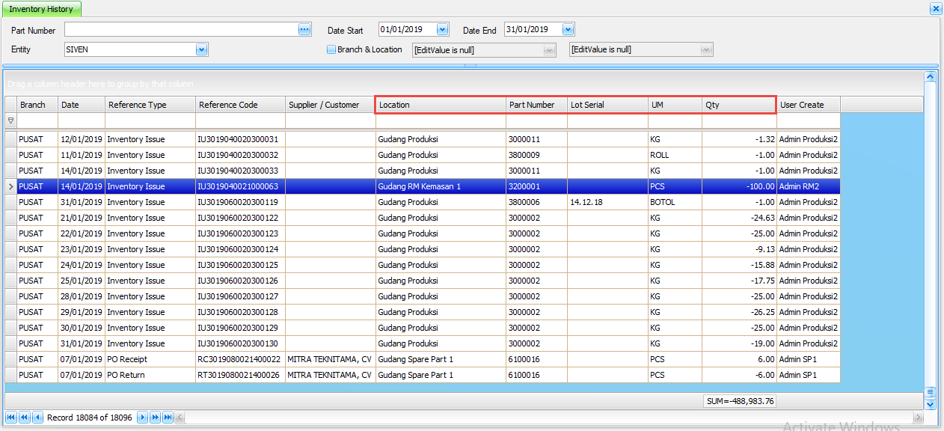Click quantity -26.25 cell
This screenshot has height=431, width=944.
(739, 312)
